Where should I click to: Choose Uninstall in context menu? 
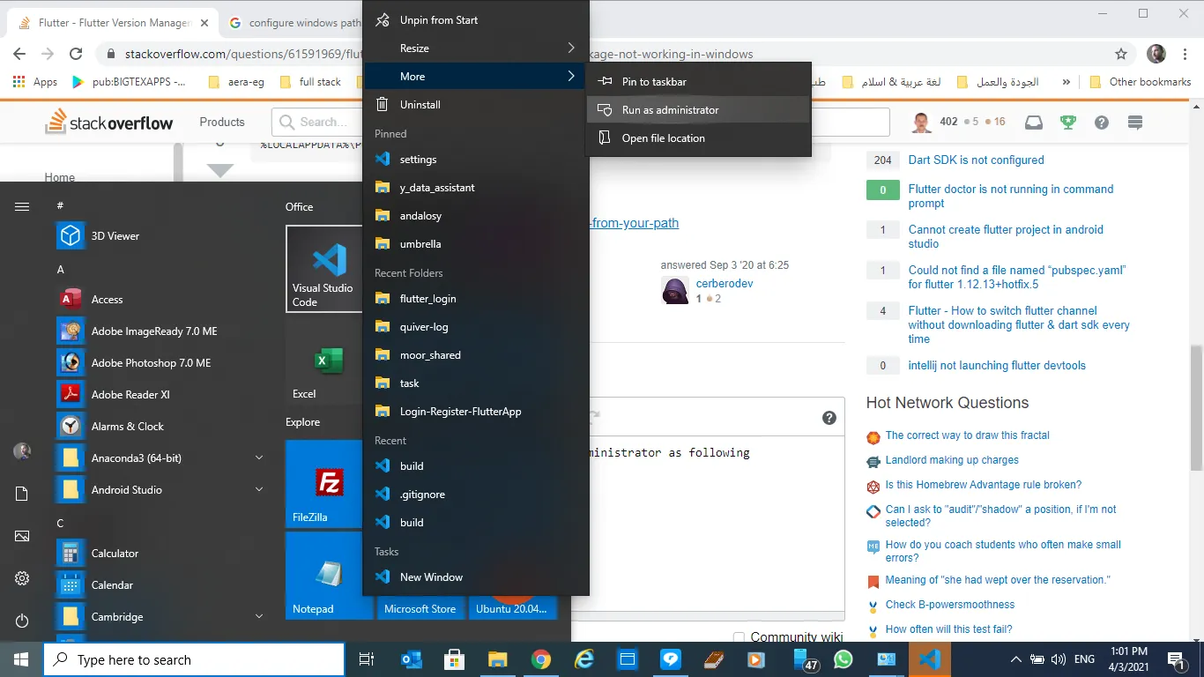[476, 105]
